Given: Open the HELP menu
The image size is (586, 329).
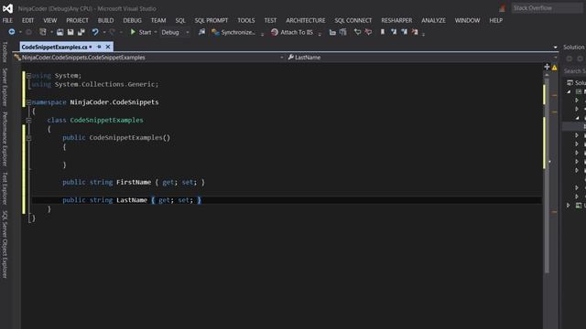Looking at the screenshot, I should (x=496, y=20).
